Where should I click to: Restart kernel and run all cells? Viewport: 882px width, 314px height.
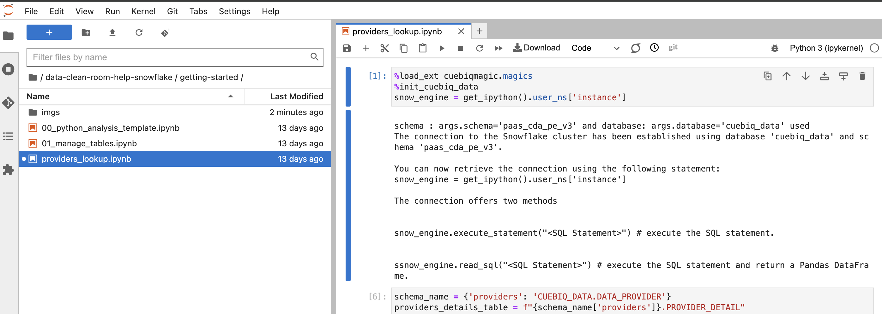tap(498, 48)
